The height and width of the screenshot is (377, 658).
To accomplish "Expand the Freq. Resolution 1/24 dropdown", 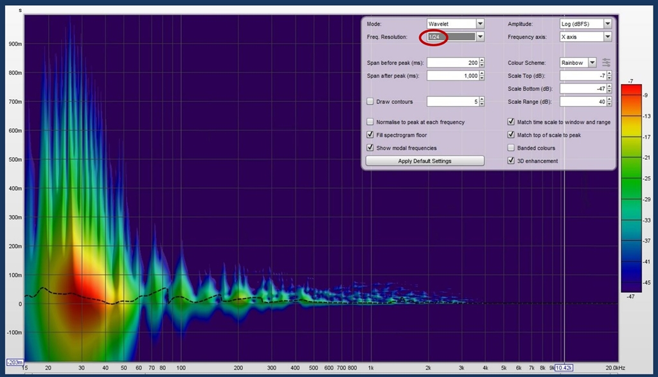I will point(480,37).
